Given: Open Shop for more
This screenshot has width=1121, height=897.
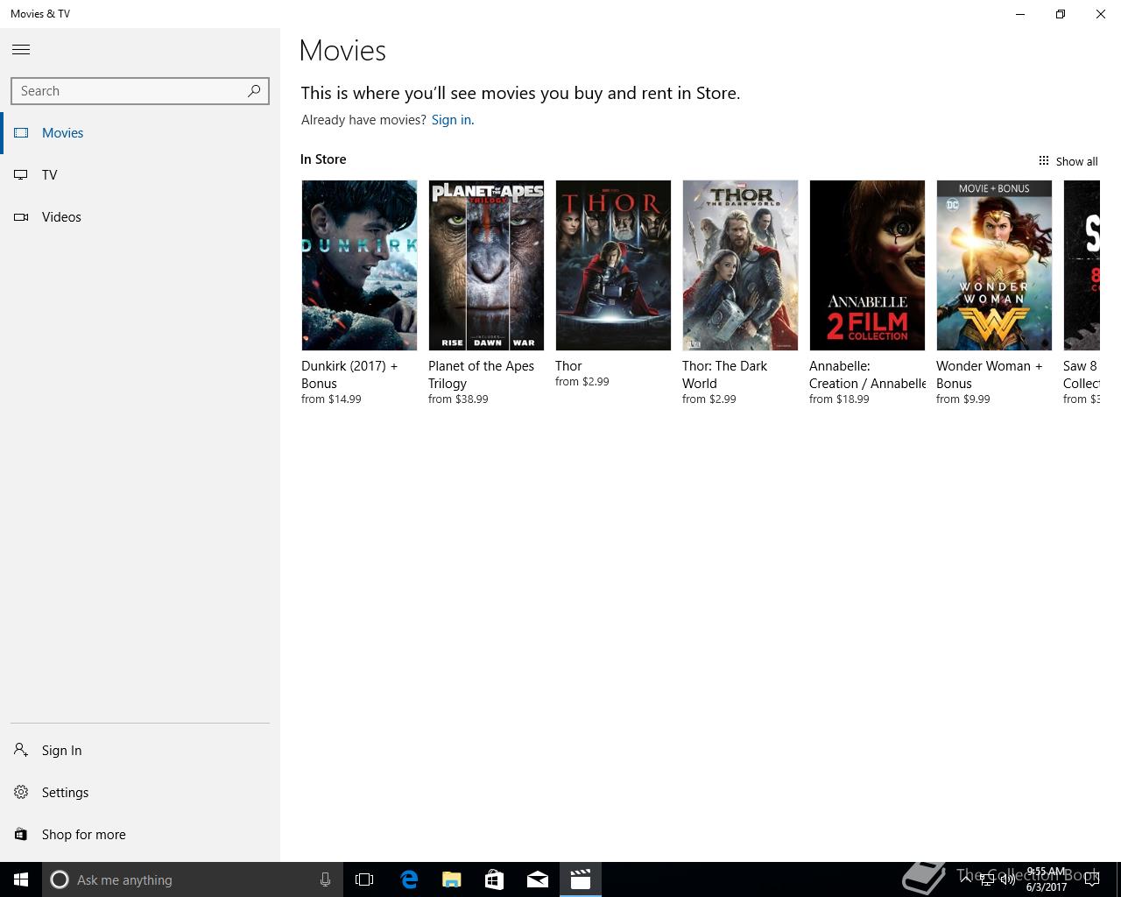Looking at the screenshot, I should coord(140,835).
